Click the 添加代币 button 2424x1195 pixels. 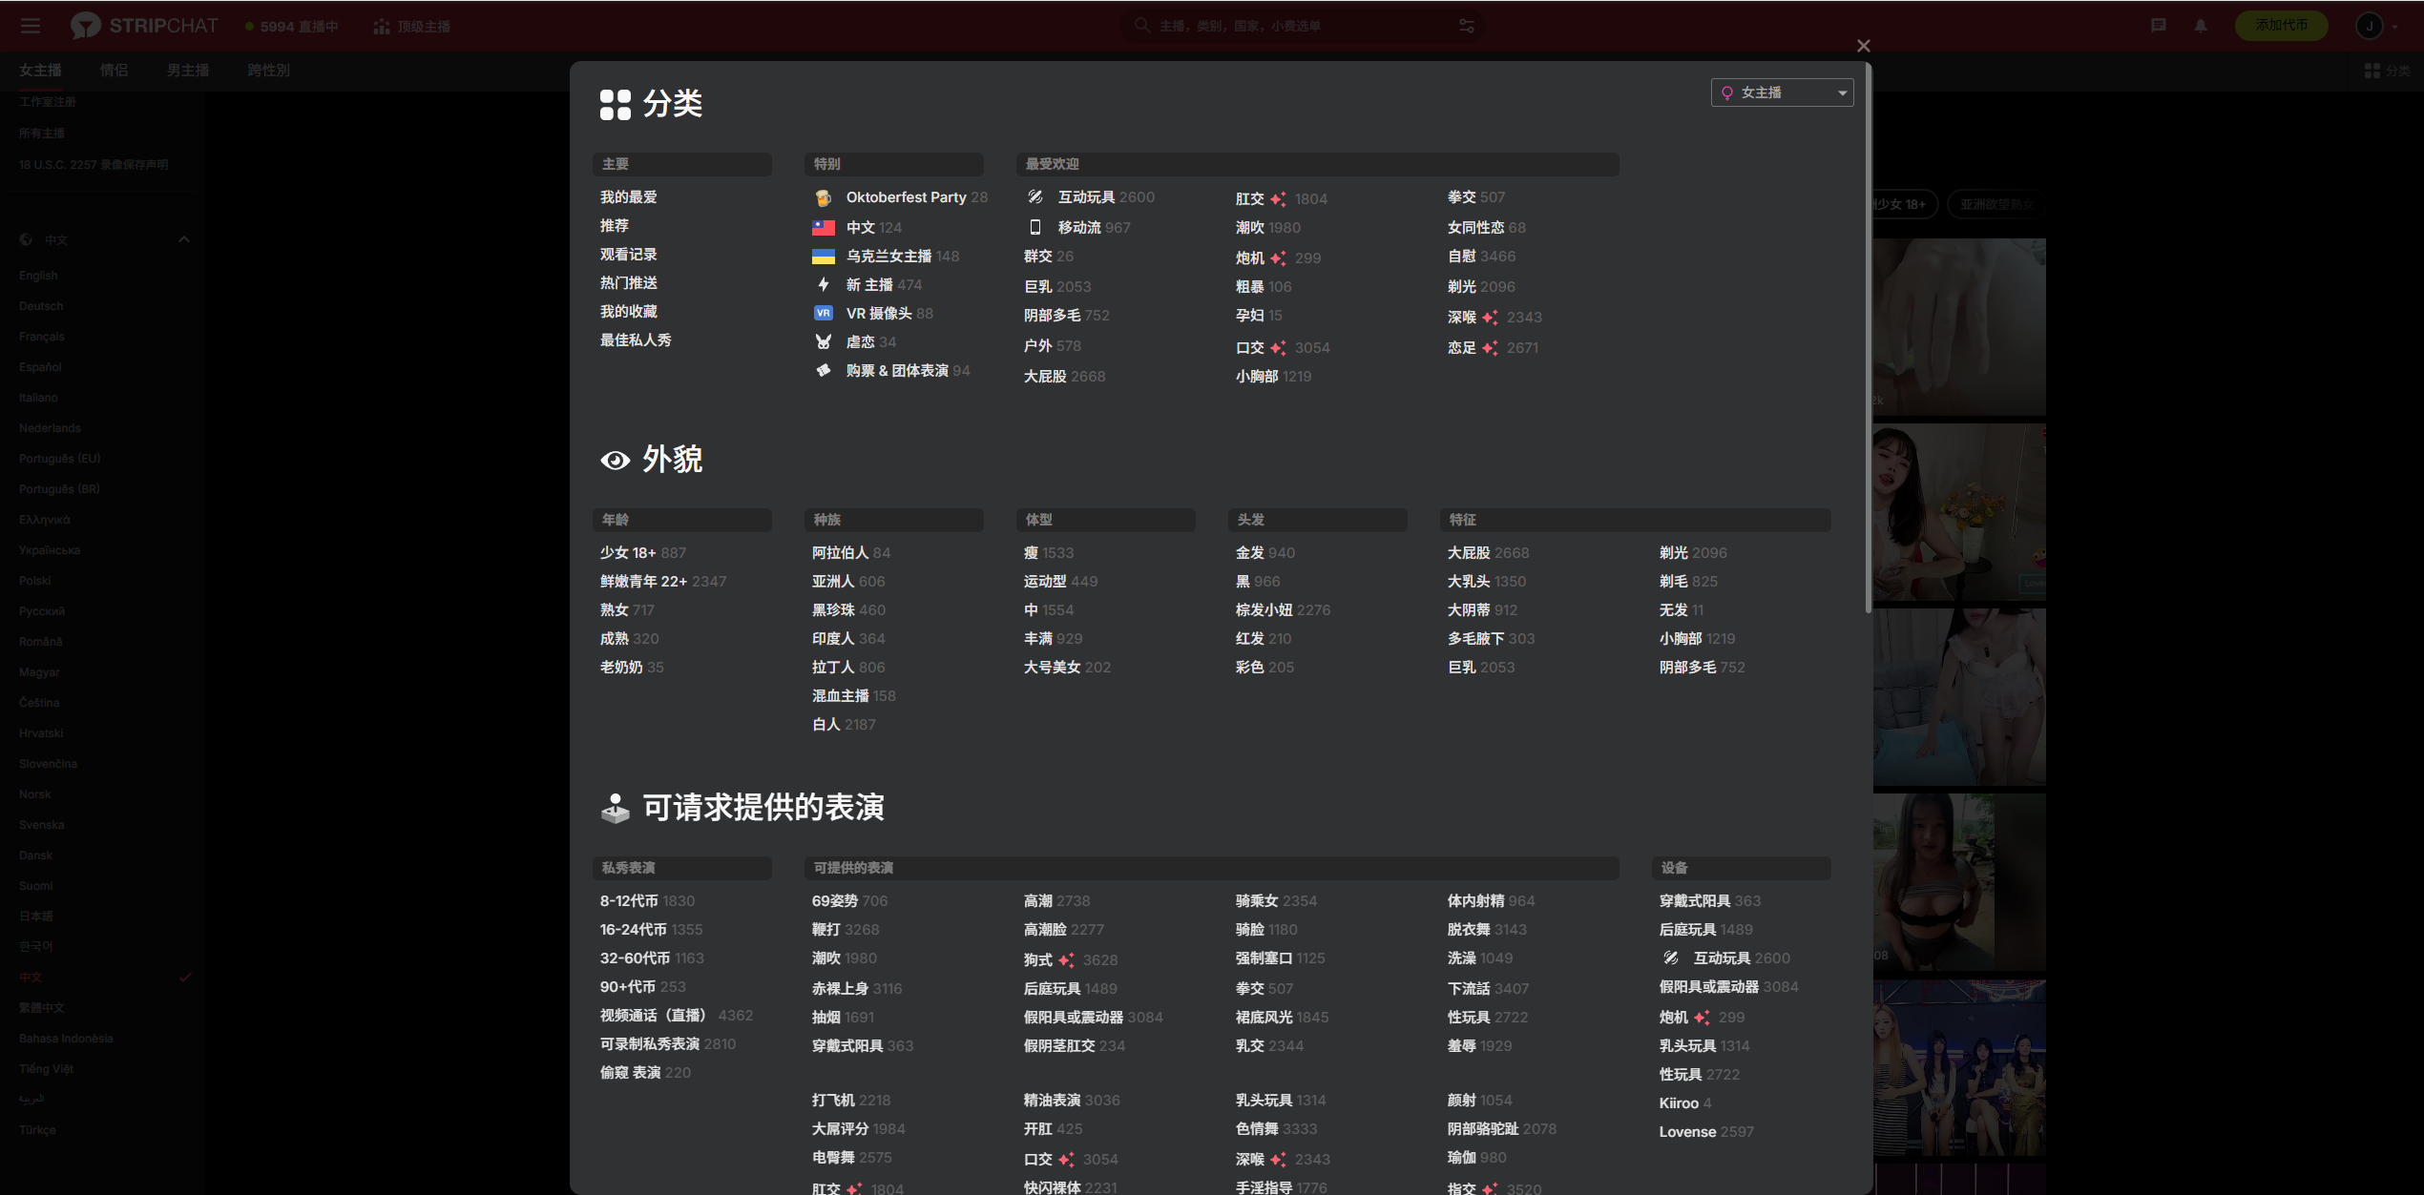coord(2281,26)
